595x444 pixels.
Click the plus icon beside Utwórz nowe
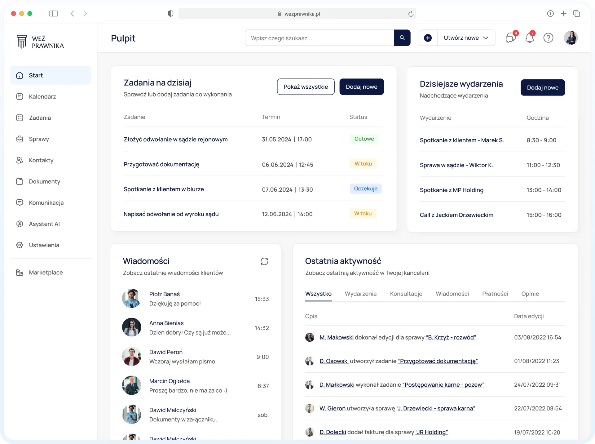coord(428,38)
